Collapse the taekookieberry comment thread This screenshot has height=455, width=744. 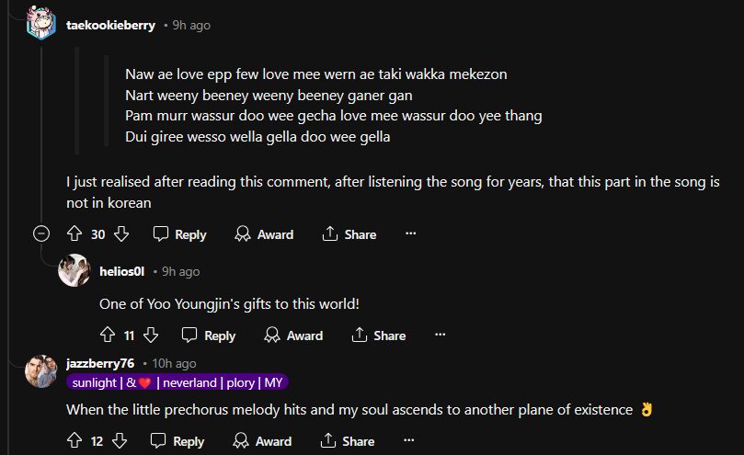[41, 233]
